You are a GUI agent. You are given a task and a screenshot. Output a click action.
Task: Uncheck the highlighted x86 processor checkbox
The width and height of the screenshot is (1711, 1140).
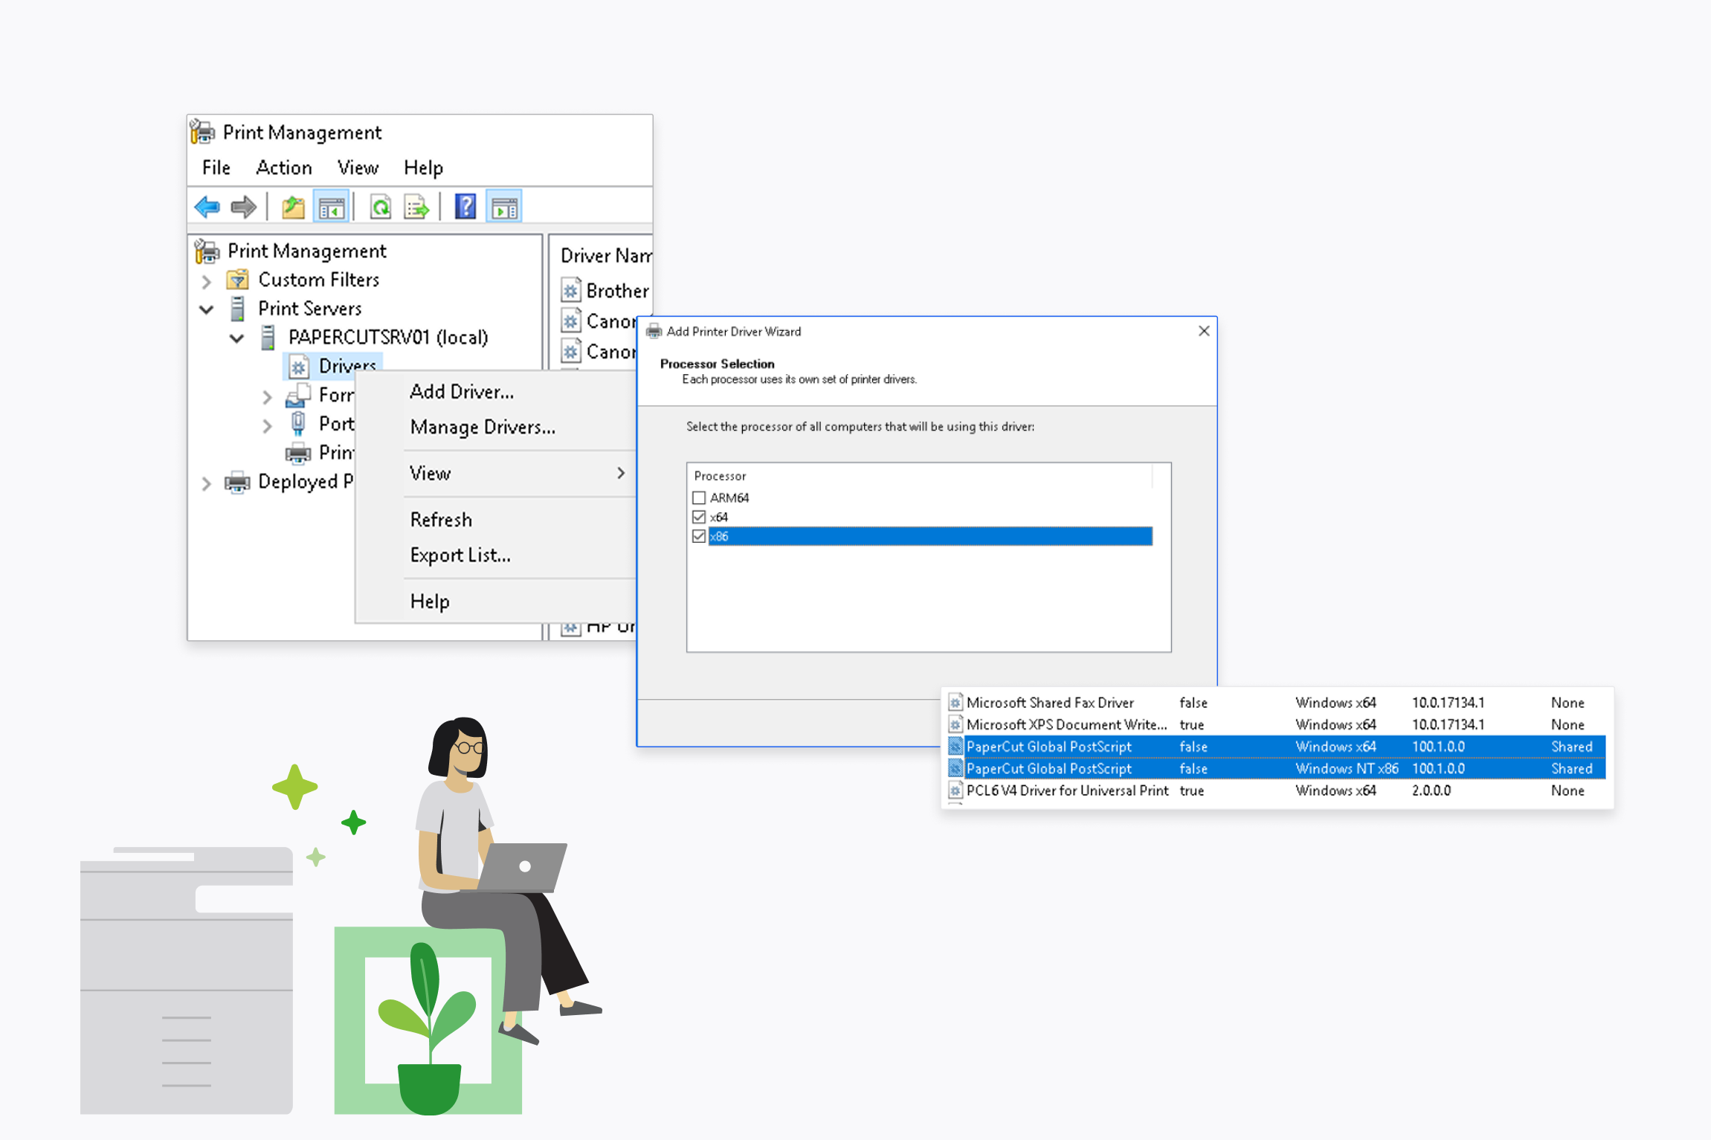(697, 535)
